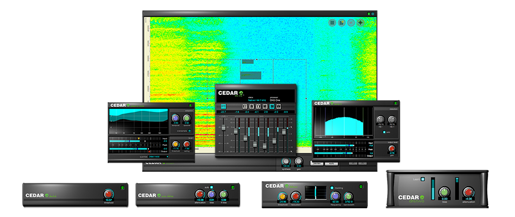Click the output gain knob in declip window
Viewport: 515px width, 217px height.
[x=391, y=149]
